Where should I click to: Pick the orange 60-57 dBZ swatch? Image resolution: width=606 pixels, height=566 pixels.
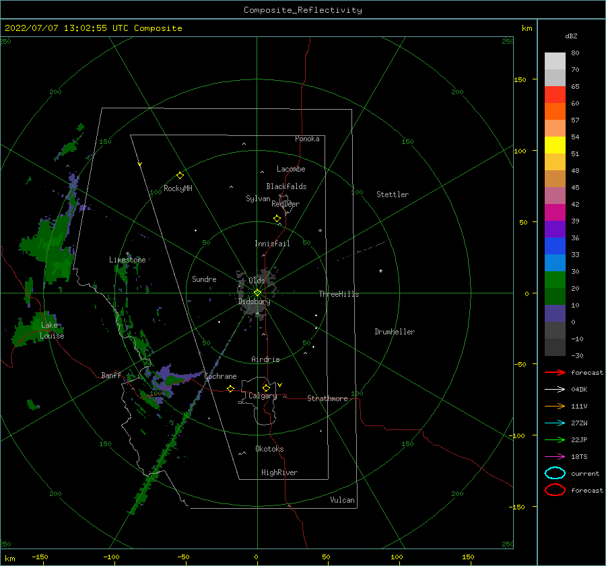[555, 111]
